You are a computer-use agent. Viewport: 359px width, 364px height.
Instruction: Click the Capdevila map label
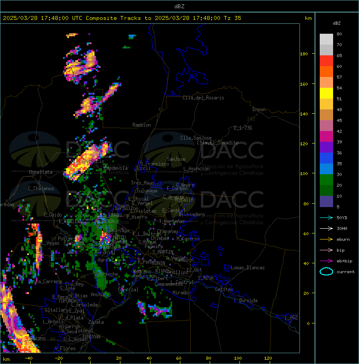tap(116, 168)
